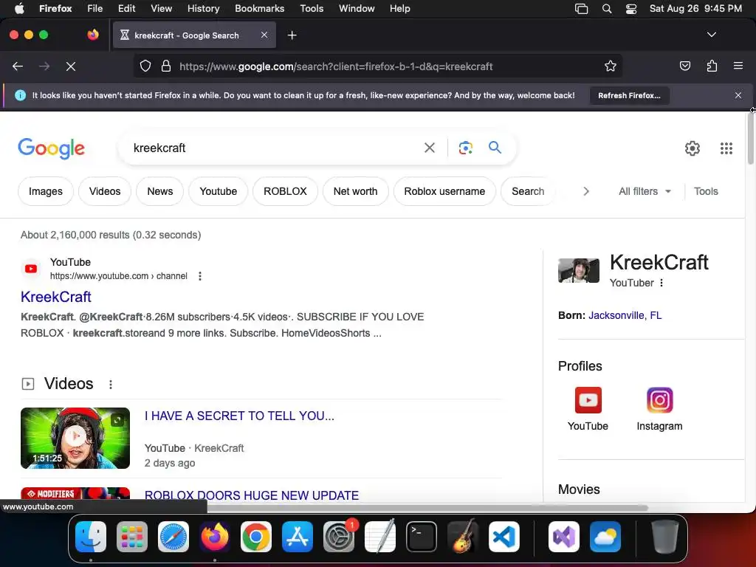The width and height of the screenshot is (756, 567).
Task: Stop loading the page
Action: coord(71,66)
